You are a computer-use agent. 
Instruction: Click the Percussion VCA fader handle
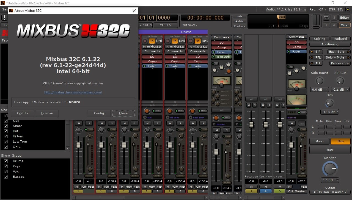(x=251, y=124)
